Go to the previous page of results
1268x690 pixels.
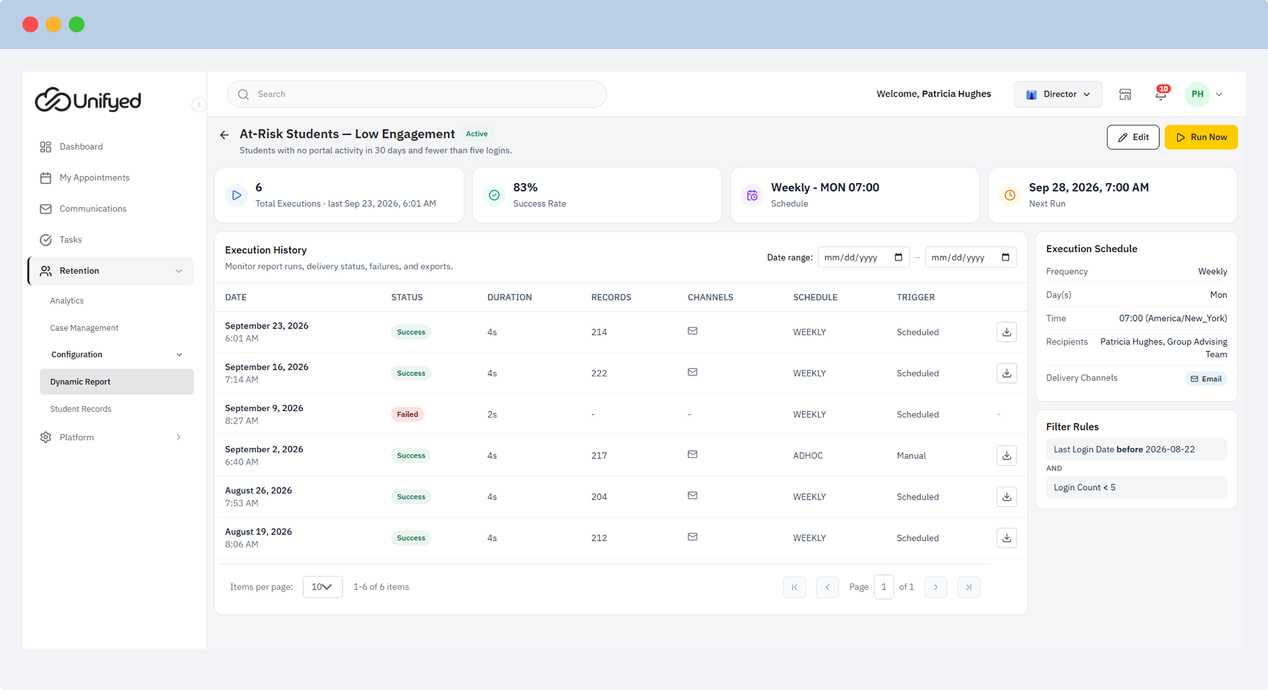827,587
